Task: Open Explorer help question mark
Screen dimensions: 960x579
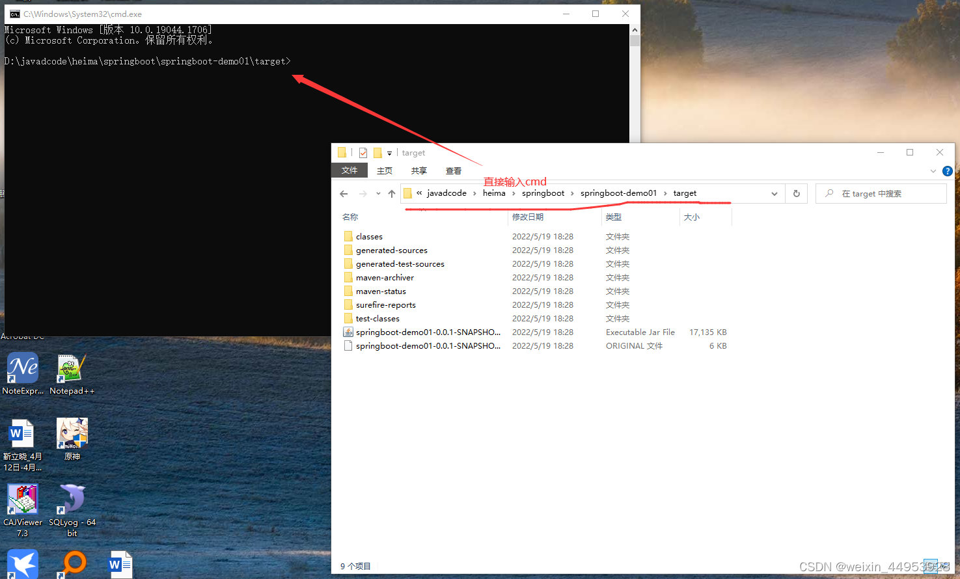Action: pos(948,171)
